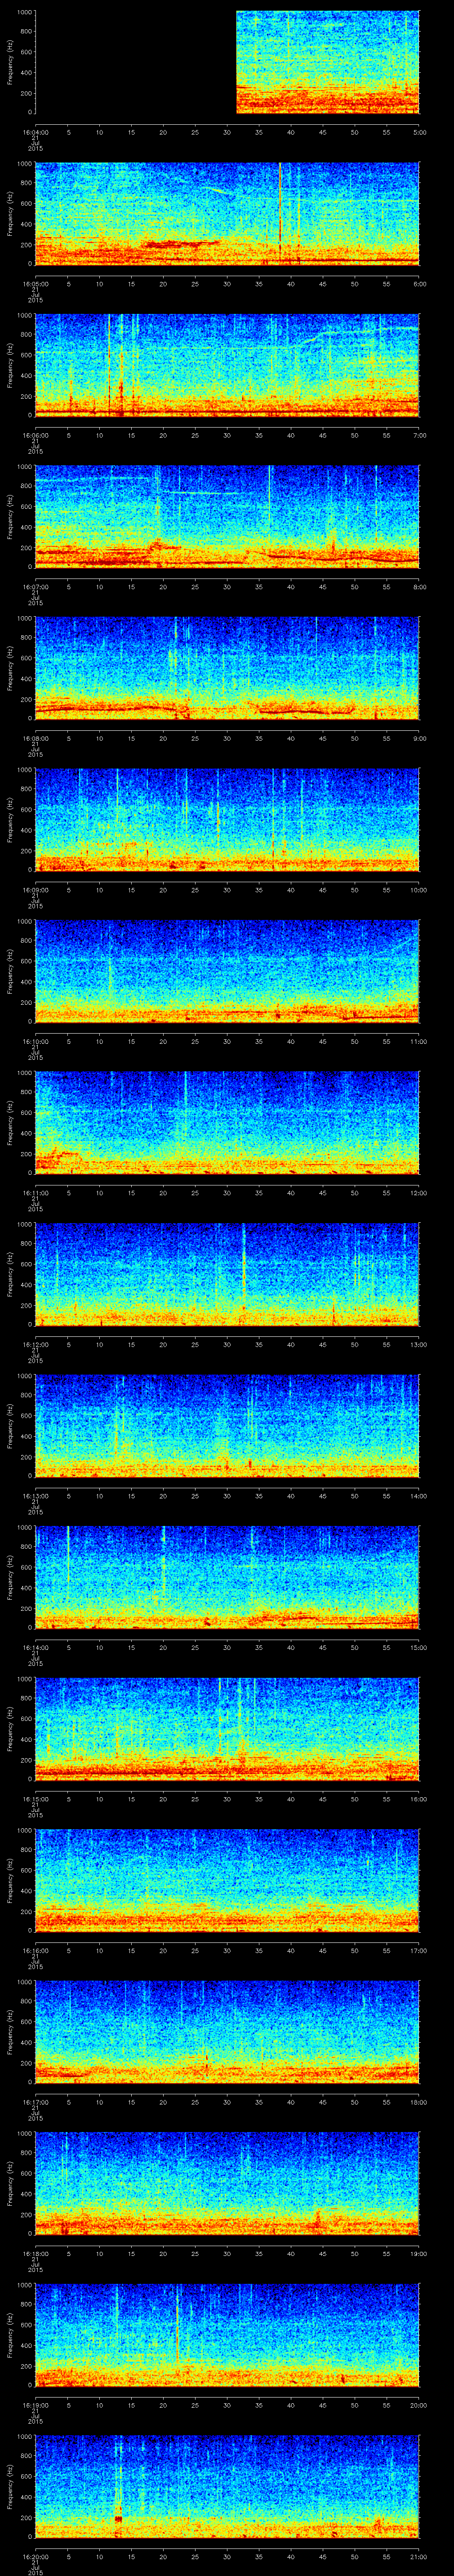Click the spectrogram panel starting at 16:10:00
This screenshot has width=454, height=2576.
click(x=227, y=971)
